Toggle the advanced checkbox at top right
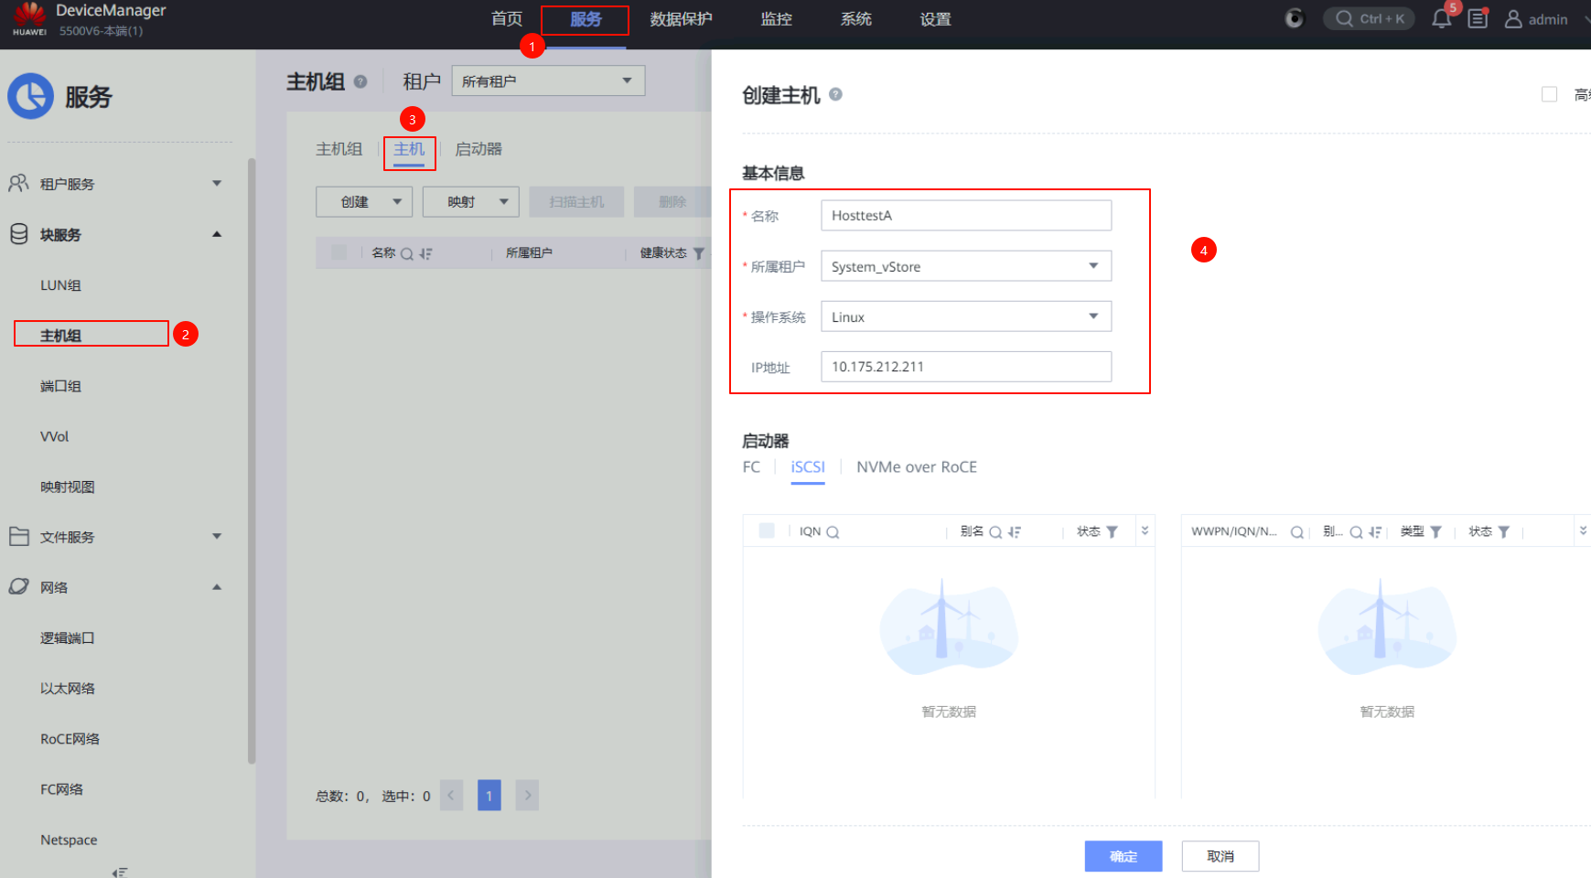 point(1549,94)
